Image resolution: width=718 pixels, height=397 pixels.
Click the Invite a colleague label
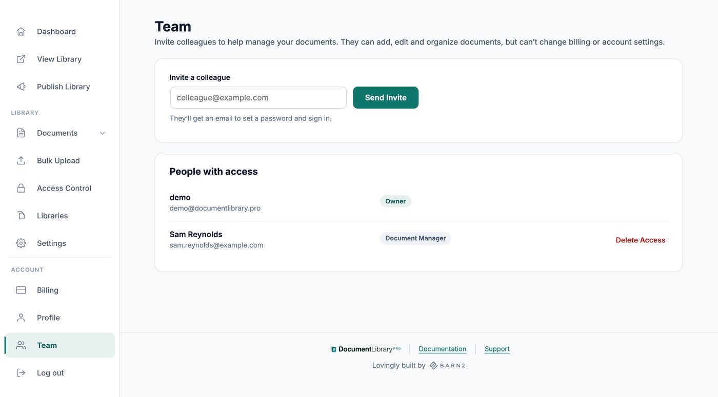point(200,78)
